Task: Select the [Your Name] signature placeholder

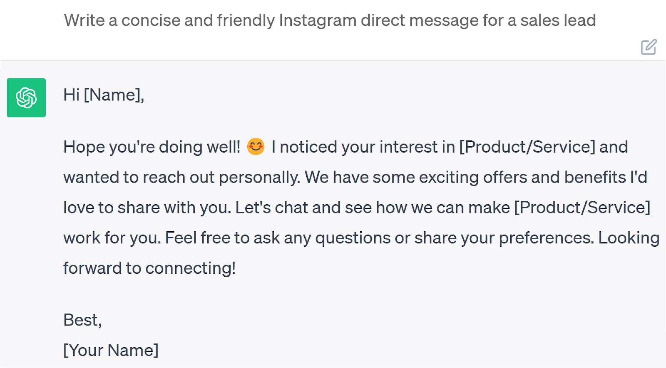Action: tap(110, 350)
